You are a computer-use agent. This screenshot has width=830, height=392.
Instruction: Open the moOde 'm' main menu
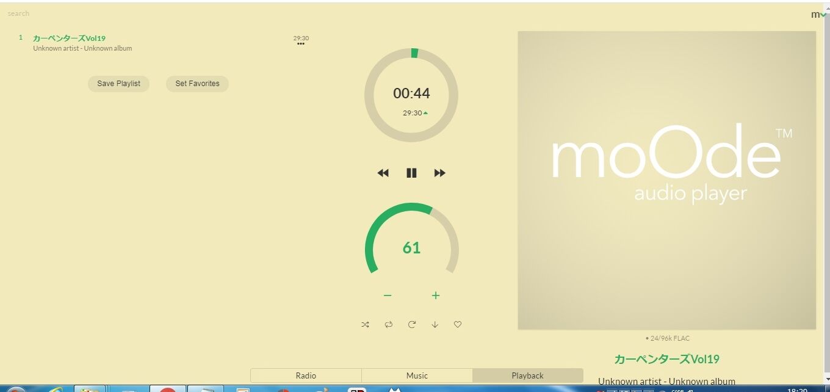(819, 15)
